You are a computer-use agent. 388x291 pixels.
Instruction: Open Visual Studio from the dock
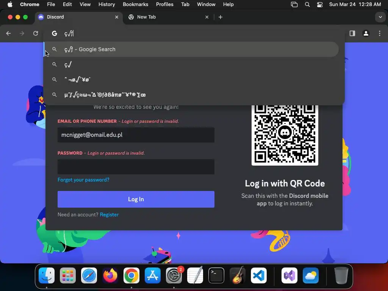tap(289, 275)
